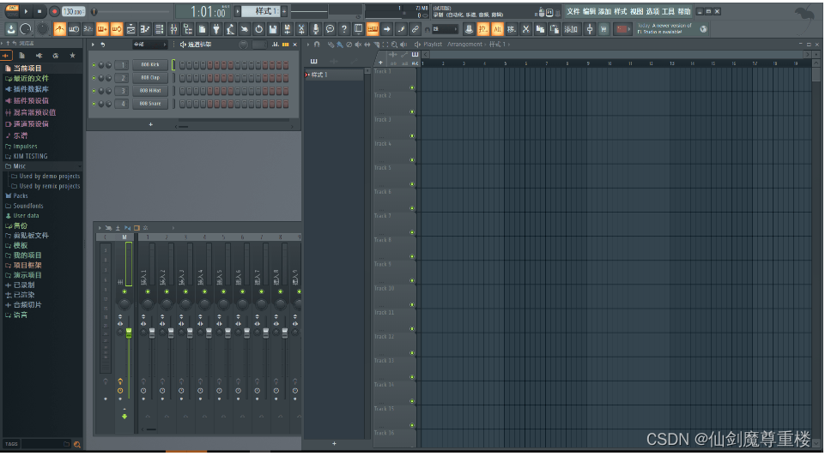Add a channel with the rack plus button
This screenshot has width=825, height=456.
pyautogui.click(x=150, y=124)
